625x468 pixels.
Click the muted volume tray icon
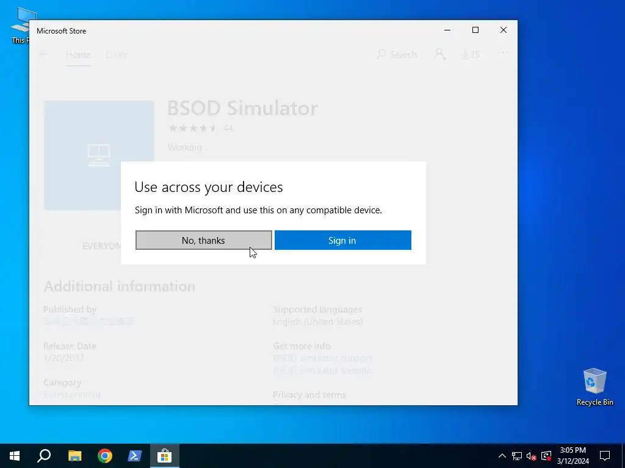[532, 456]
